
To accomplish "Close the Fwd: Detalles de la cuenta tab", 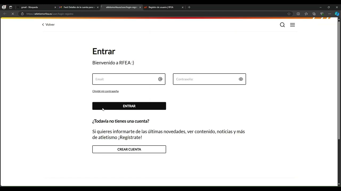I will click(x=98, y=7).
